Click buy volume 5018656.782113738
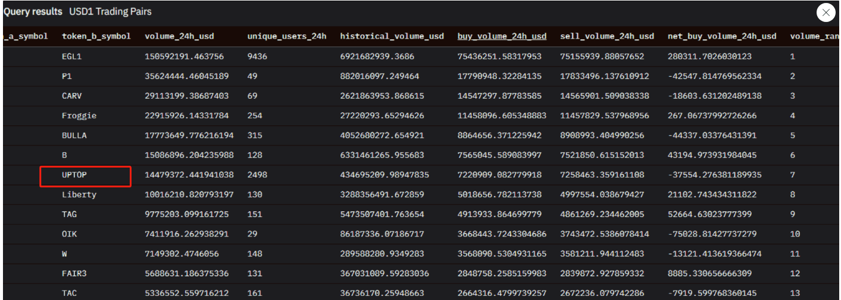This screenshot has width=841, height=300. [499, 195]
